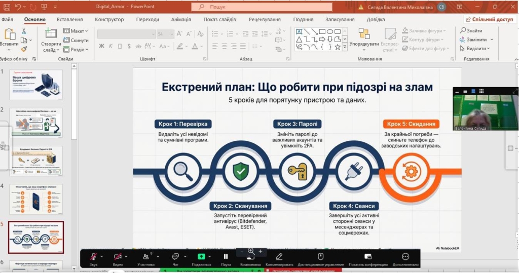This screenshot has height=273, width=519.
Task: Expand the Розділ section dropdown
Action: tap(86, 50)
